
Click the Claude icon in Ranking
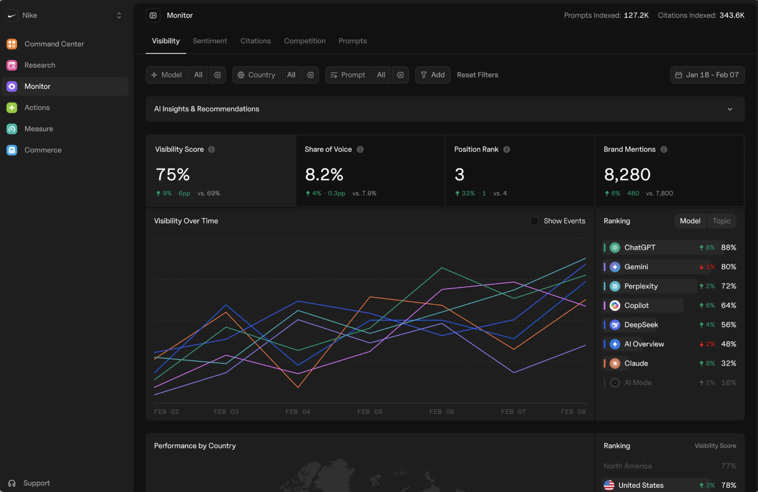[x=615, y=363]
